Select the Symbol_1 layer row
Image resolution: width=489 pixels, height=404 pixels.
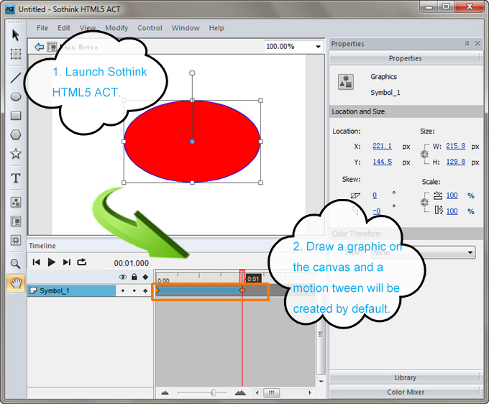(x=72, y=290)
